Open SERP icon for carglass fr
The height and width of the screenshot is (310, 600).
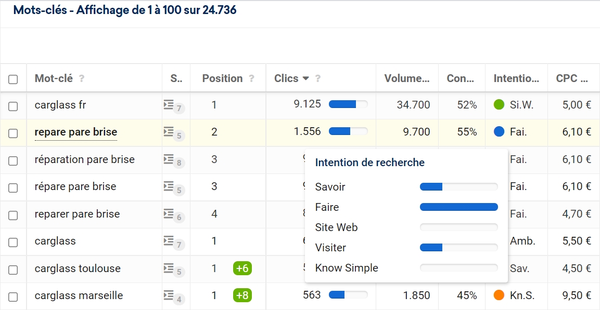169,104
